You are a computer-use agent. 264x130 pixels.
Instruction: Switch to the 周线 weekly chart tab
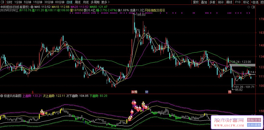click(78, 2)
